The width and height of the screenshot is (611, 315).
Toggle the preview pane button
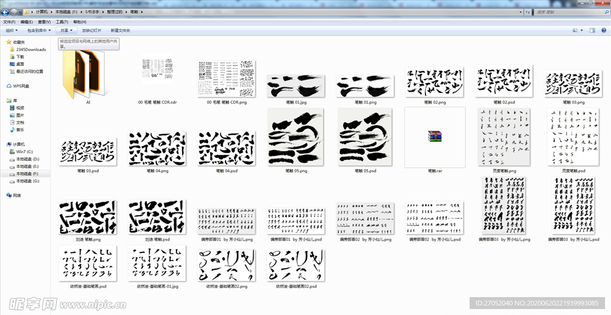pos(591,30)
